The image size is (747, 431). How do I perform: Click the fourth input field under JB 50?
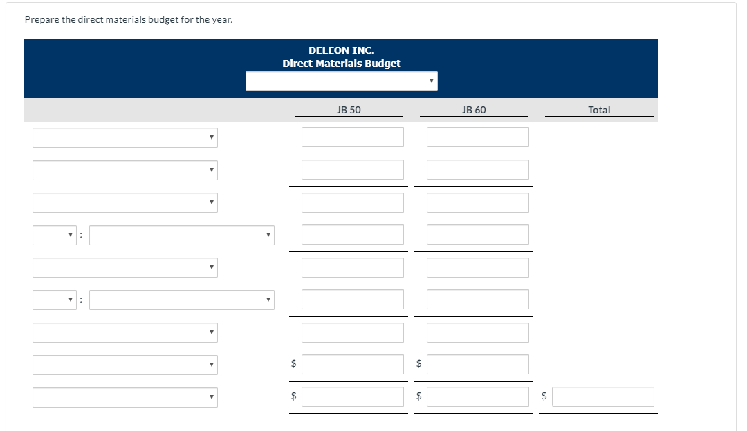352,234
